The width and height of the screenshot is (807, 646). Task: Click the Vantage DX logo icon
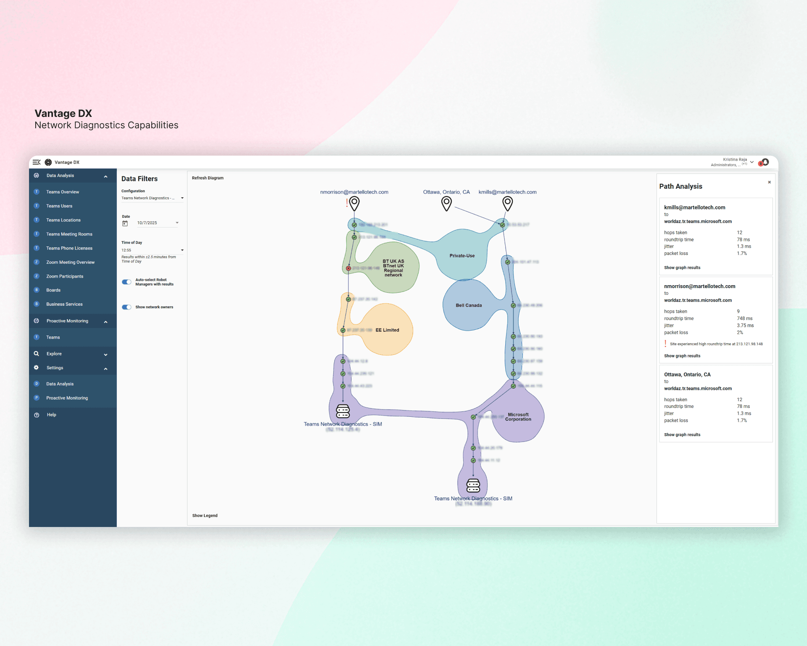click(48, 162)
